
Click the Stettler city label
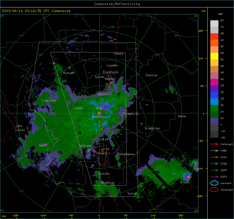152,75
